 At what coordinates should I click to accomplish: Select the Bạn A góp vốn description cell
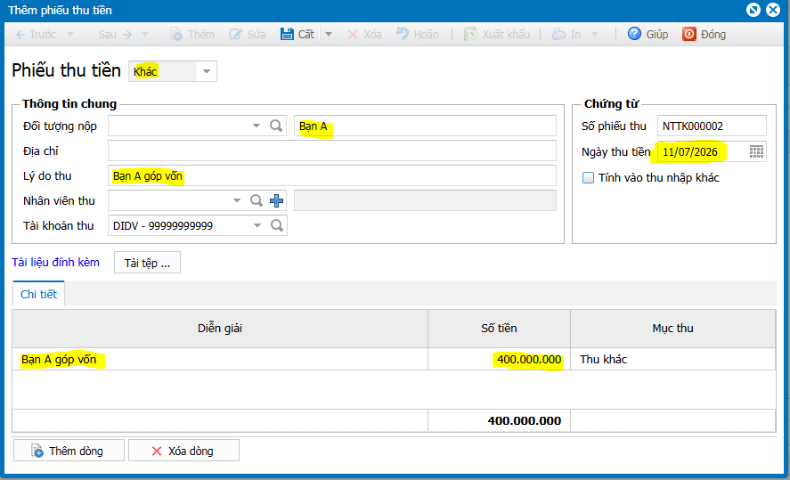220,359
